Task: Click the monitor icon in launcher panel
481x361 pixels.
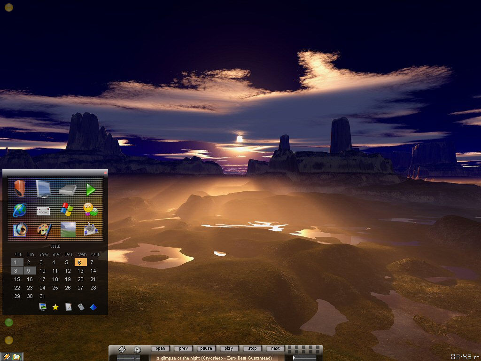Action: coord(43,189)
